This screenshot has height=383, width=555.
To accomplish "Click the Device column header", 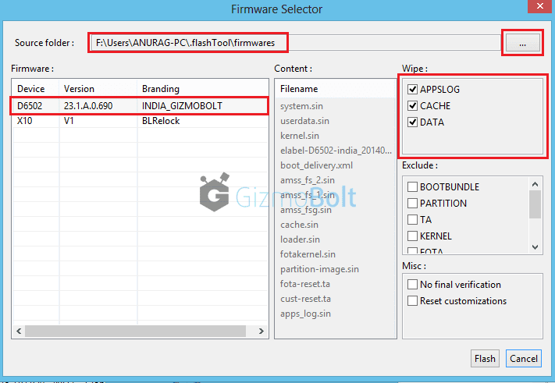I will pos(30,89).
